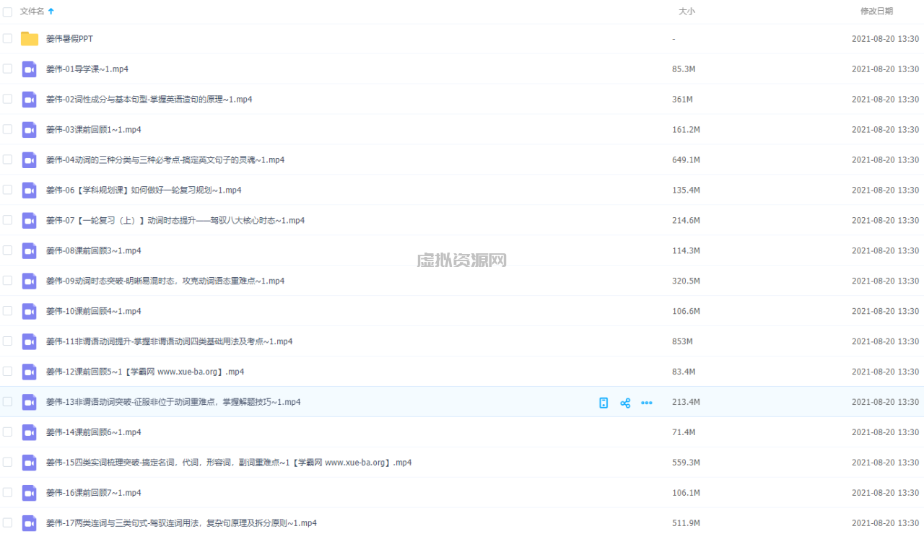Click video icon of 姜伟-13非谓语动词突破 file

click(29, 403)
